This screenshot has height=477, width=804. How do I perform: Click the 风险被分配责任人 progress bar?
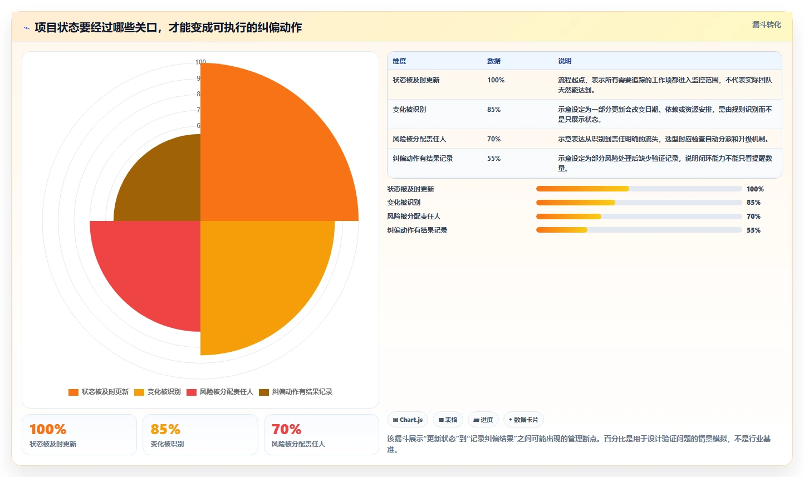(639, 217)
